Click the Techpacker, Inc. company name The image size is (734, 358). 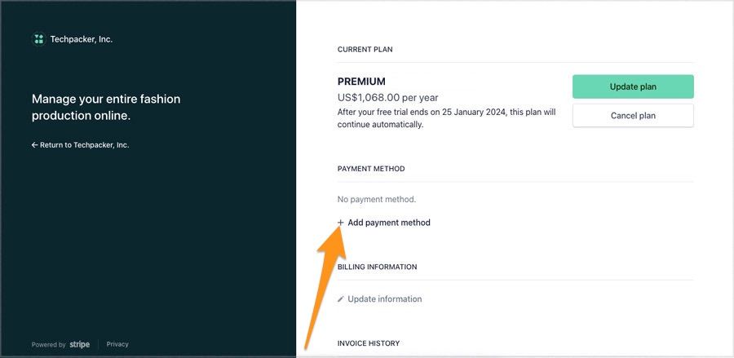click(82, 39)
